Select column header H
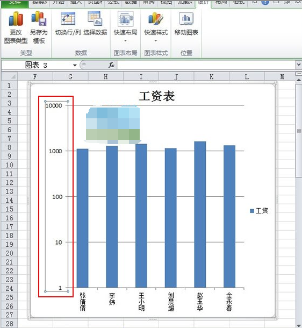This screenshot has width=302, height=328. tap(106, 77)
